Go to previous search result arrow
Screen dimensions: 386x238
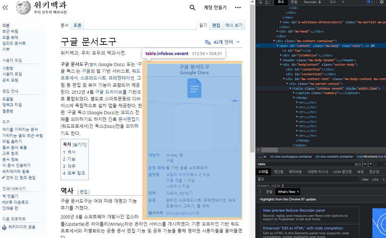pos(365,164)
